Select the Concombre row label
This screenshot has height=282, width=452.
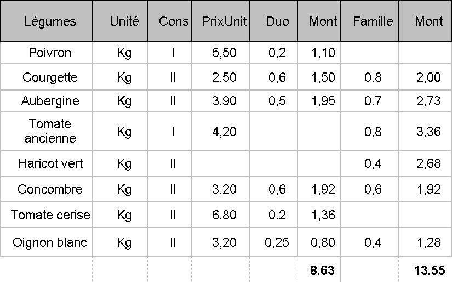coord(50,189)
